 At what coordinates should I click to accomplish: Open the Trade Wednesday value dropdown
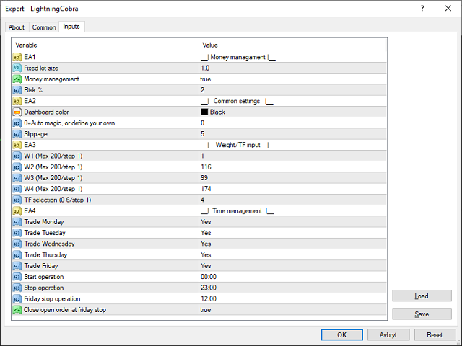coord(206,244)
